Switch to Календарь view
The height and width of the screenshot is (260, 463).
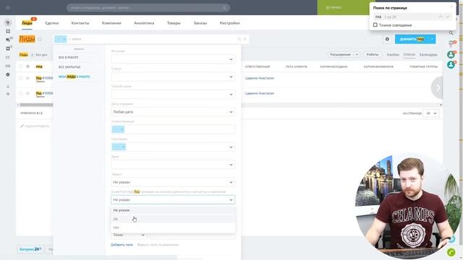[428, 55]
